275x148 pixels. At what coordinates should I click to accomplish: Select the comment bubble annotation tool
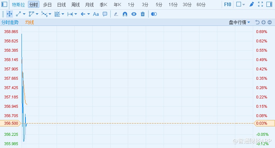point(105,14)
